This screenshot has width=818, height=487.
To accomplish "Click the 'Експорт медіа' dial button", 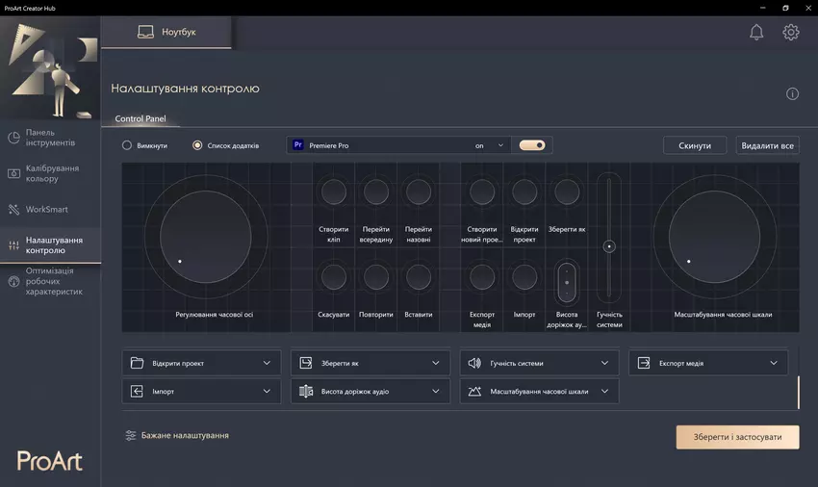I will [482, 277].
